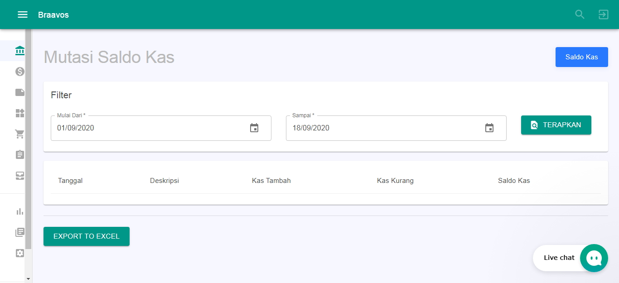The image size is (619, 283).
Task: Click the logout icon at the top right
Action: (x=603, y=14)
